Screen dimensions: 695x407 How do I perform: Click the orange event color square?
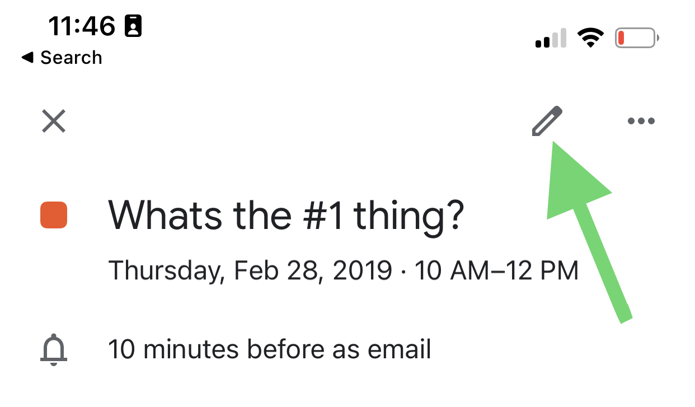pyautogui.click(x=54, y=216)
